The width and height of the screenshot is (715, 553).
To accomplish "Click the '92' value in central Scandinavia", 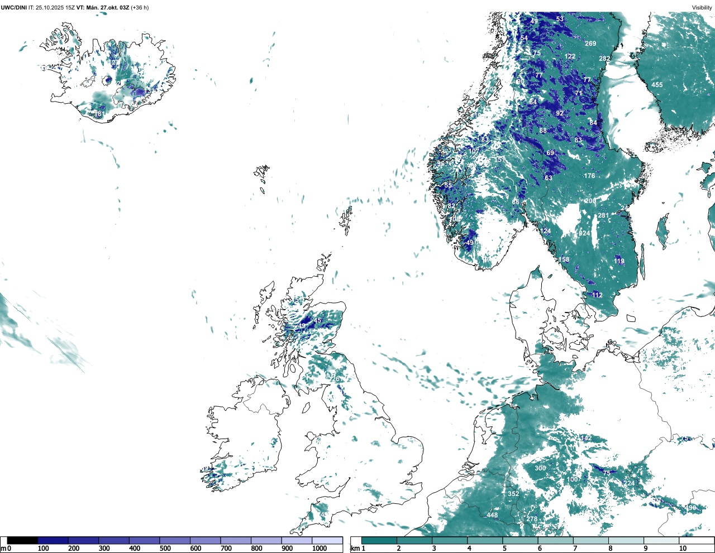I will point(560,113).
